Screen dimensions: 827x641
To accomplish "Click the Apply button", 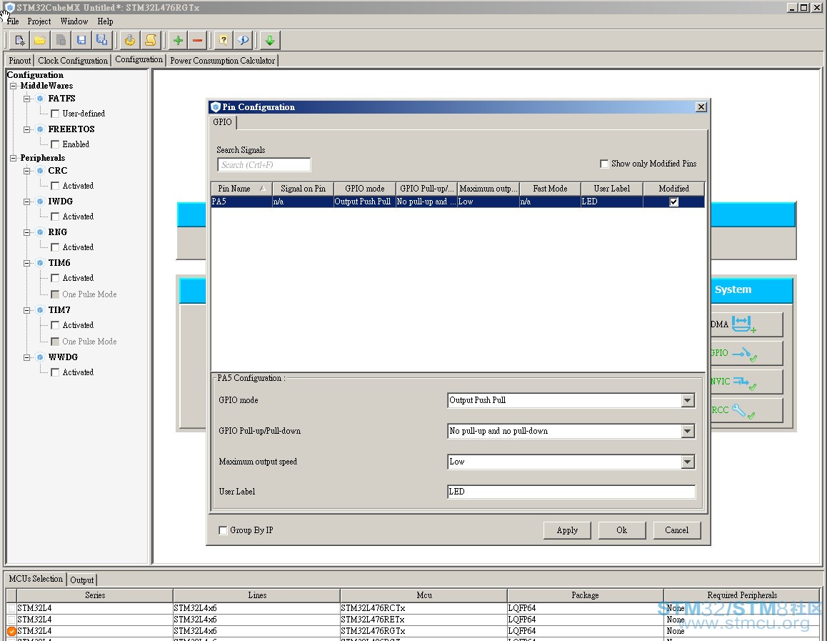I will pyautogui.click(x=567, y=530).
